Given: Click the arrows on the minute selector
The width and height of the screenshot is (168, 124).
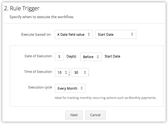Looking at the screenshot, I should pyautogui.click(x=85, y=73).
